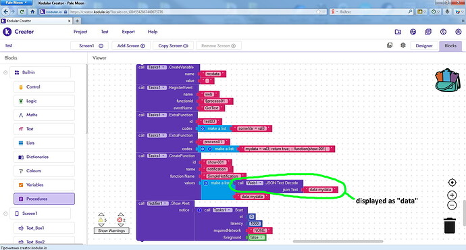Click the horizontal scrollbar in viewer
Screen dimensions: 466x250
(338, 241)
